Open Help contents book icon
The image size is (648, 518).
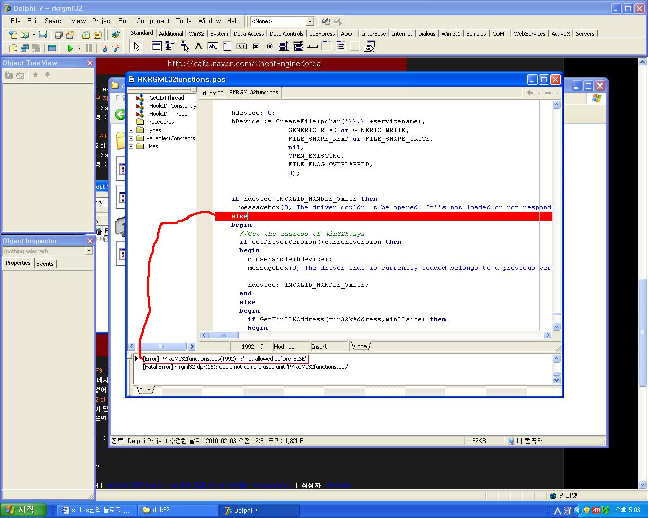(x=116, y=35)
